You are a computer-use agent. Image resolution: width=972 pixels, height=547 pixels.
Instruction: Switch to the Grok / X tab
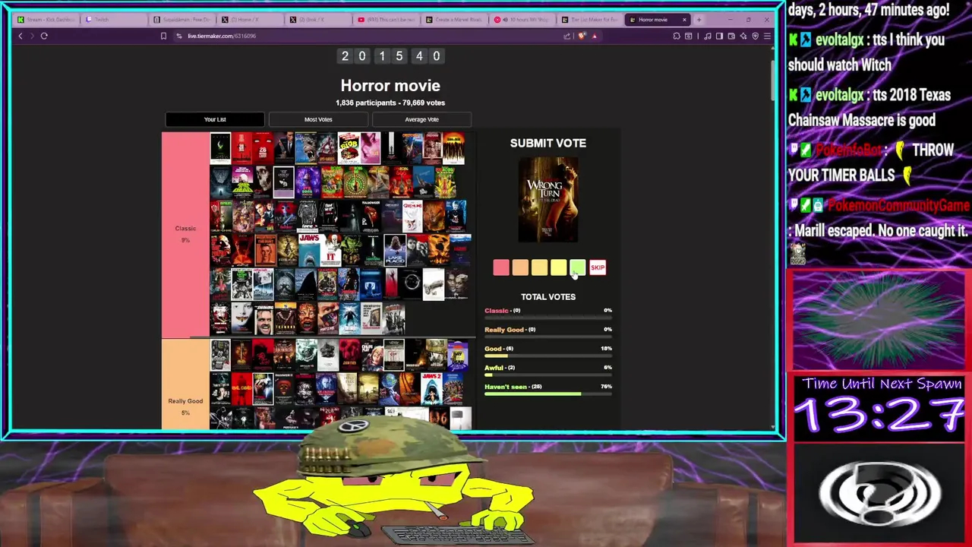coord(318,20)
